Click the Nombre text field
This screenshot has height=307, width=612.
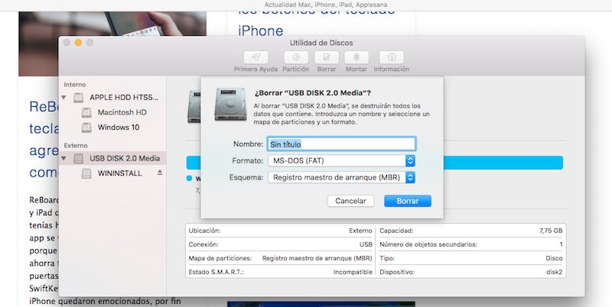point(341,144)
